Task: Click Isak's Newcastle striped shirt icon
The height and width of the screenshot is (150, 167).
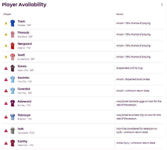Action: pos(13,131)
